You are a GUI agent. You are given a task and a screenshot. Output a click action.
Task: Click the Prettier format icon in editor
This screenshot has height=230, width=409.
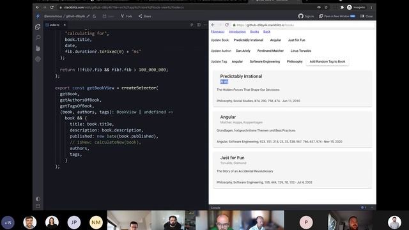tap(192, 25)
